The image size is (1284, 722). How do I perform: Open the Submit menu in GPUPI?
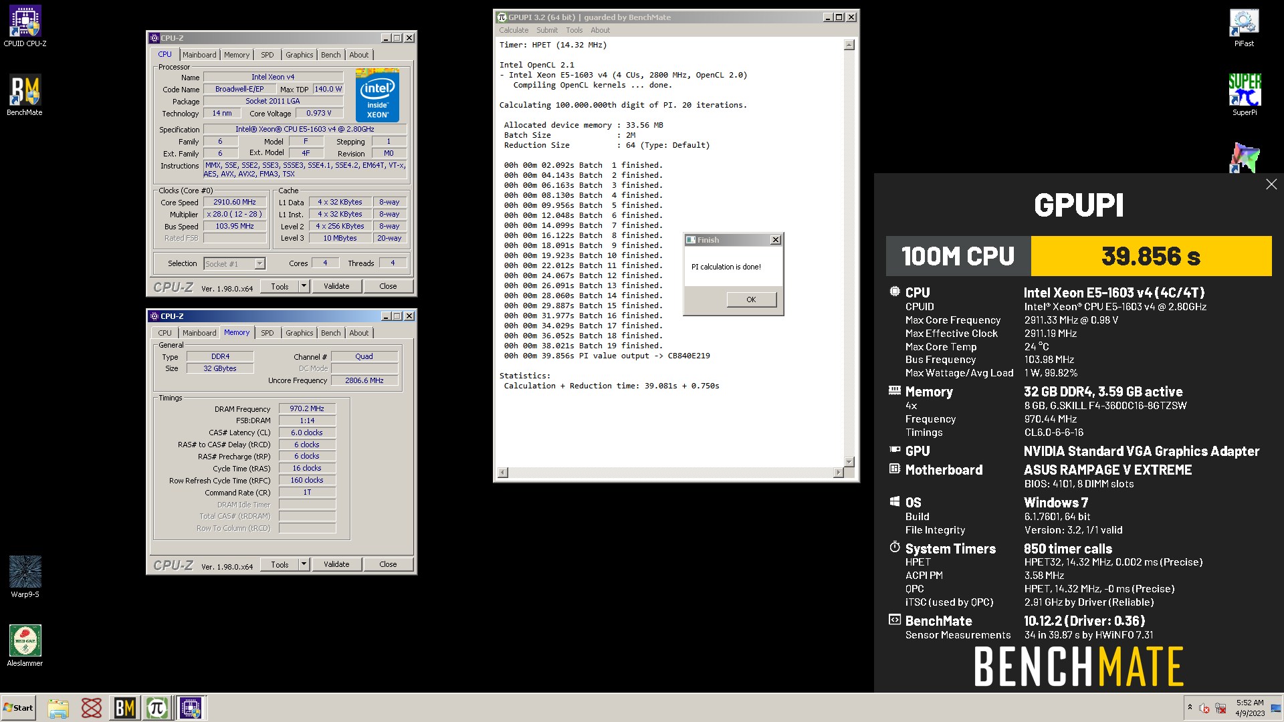click(546, 30)
